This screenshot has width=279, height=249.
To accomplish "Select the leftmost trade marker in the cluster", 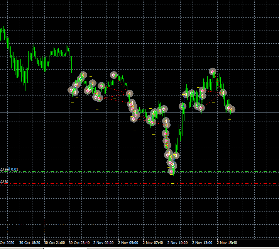I will [x=71, y=90].
